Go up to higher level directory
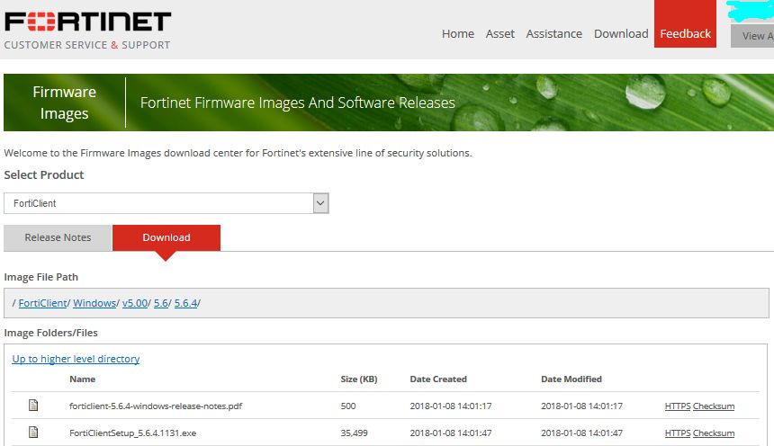Image resolution: width=774 pixels, height=446 pixels. coord(76,359)
